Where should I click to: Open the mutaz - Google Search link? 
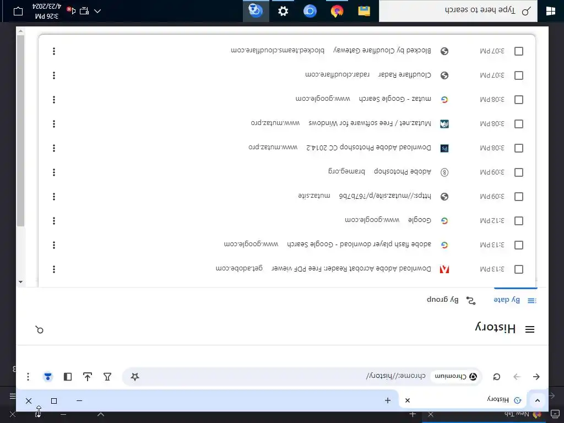[x=395, y=99]
